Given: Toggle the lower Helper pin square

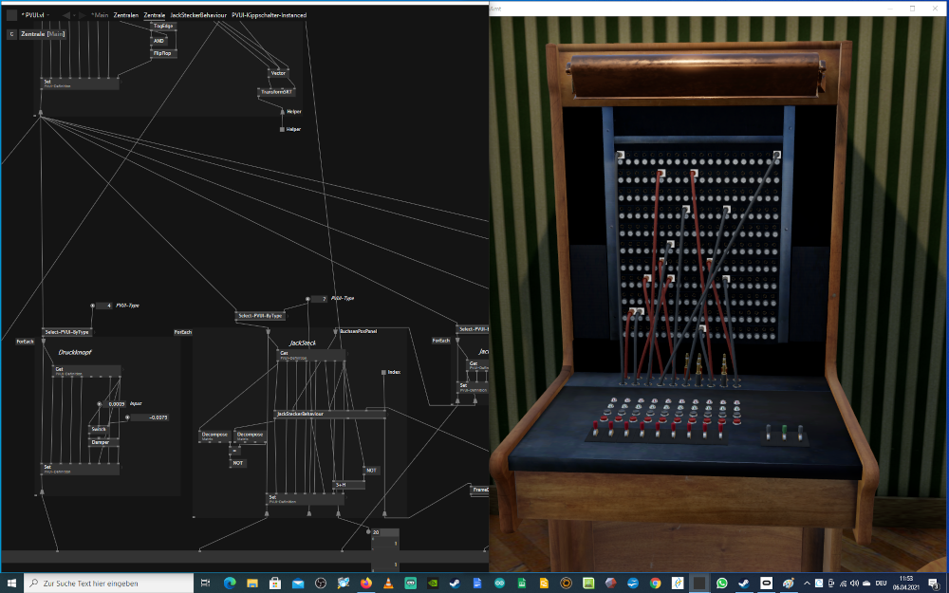Looking at the screenshot, I should tap(282, 129).
